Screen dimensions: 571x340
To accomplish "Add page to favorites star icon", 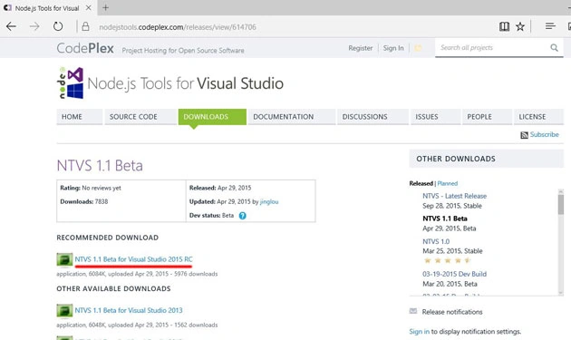I will coord(520,26).
